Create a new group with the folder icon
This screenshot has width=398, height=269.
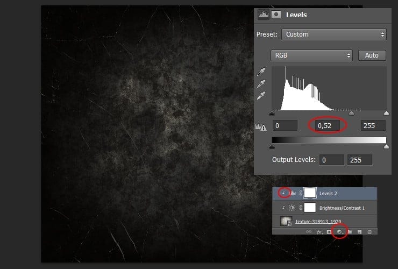[x=349, y=231]
